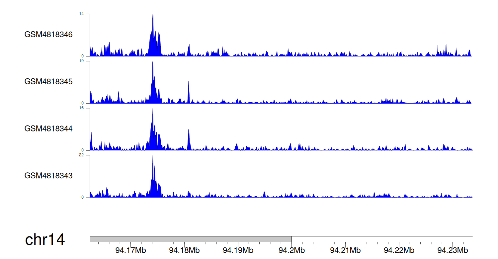Click the y-axis maximum value 16
The width and height of the screenshot is (498, 259).
(x=81, y=108)
